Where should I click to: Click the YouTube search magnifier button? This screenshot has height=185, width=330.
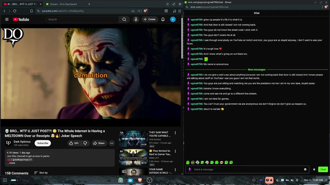click(x=124, y=19)
